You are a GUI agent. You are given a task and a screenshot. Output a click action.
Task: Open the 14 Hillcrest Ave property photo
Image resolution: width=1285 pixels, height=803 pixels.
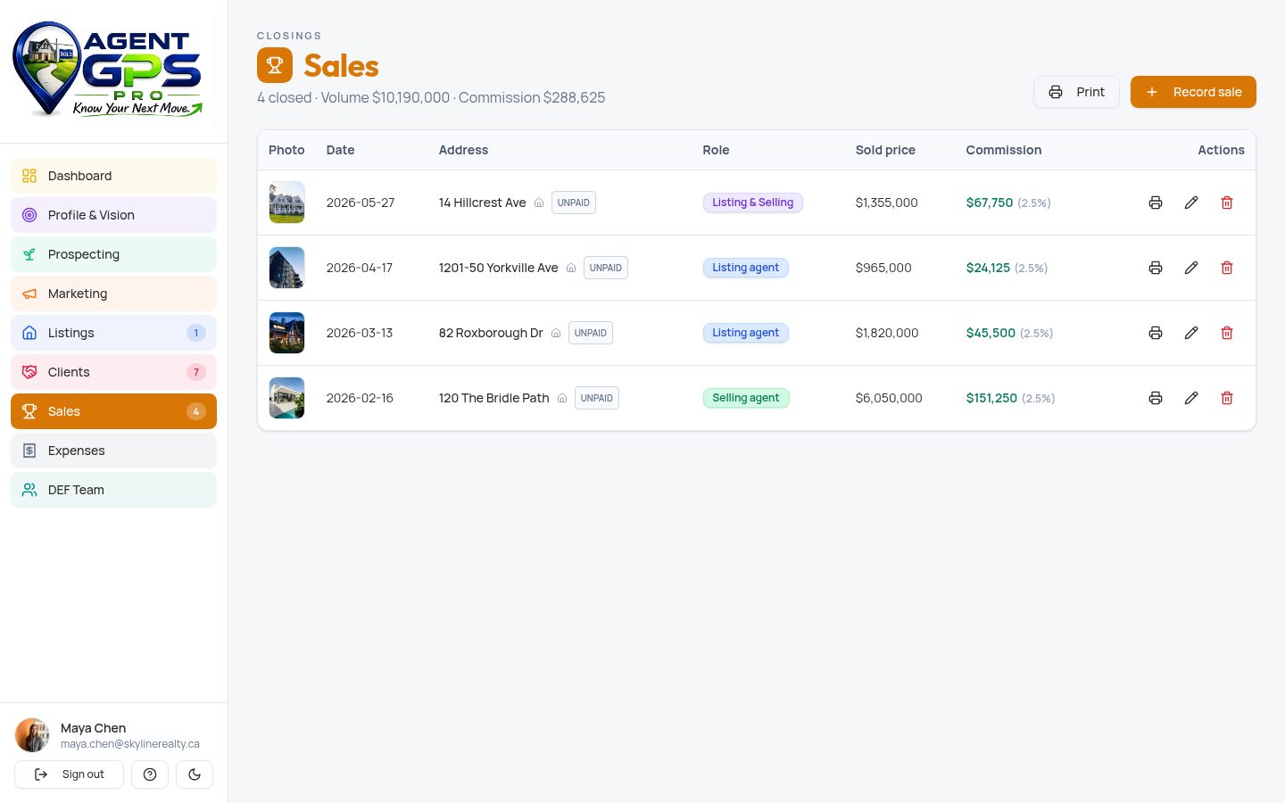pos(287,203)
